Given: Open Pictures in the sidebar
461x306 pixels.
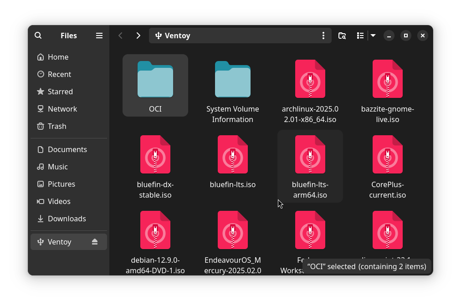Looking at the screenshot, I should (69, 184).
